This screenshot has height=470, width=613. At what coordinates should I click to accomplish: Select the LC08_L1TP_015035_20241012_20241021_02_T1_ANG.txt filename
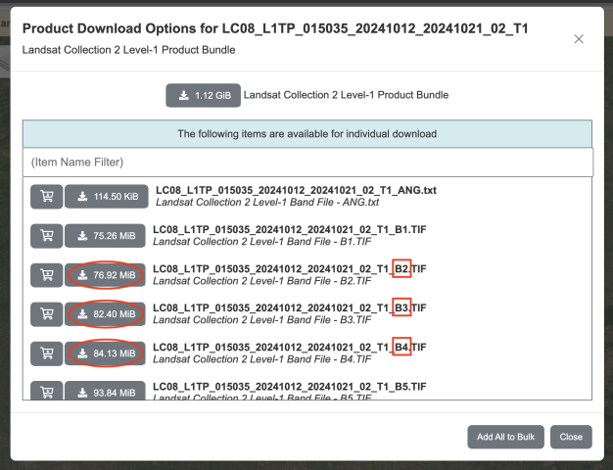coord(296,190)
